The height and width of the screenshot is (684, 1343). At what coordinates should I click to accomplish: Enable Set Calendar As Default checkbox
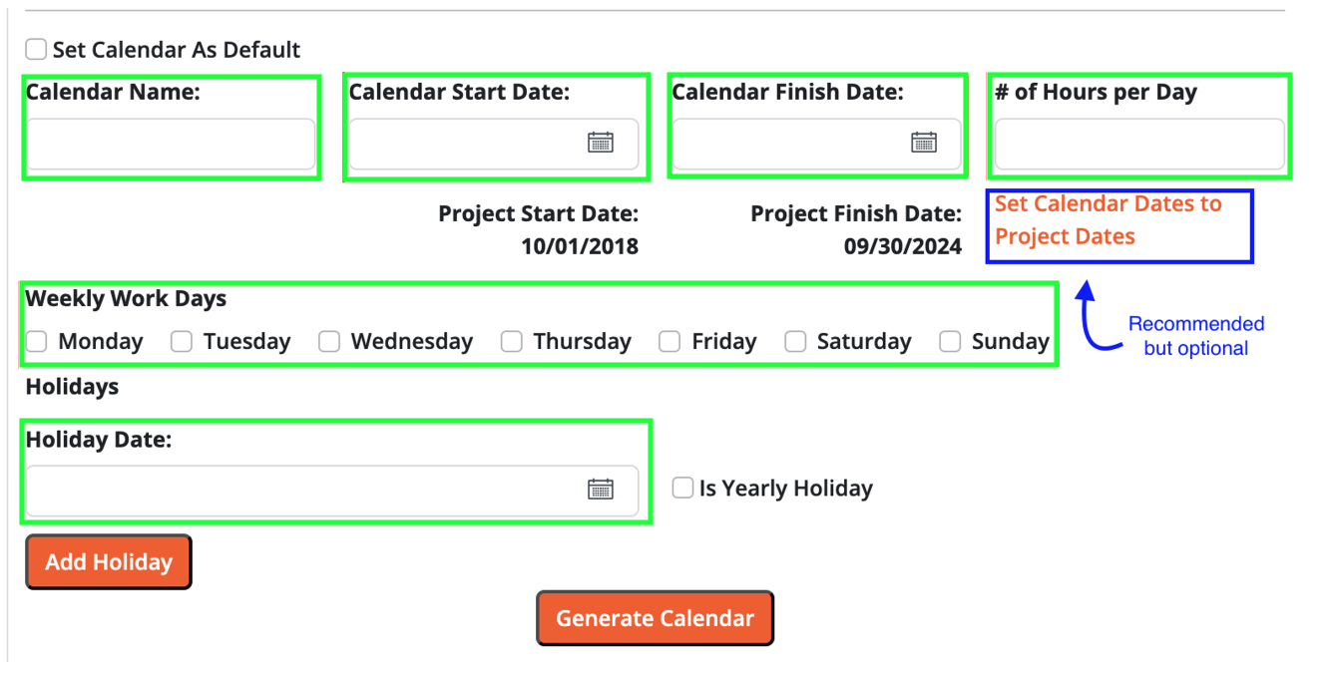(36, 49)
